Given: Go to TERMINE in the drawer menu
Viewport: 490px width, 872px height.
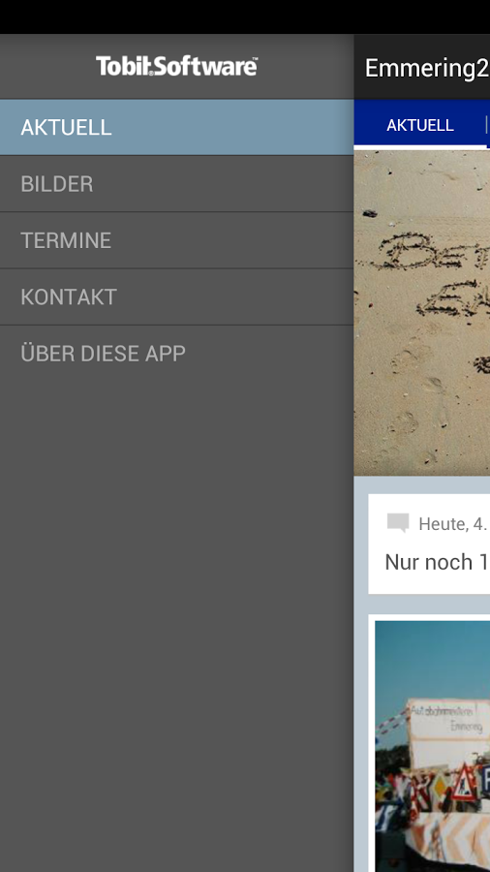Looking at the screenshot, I should pyautogui.click(x=176, y=240).
